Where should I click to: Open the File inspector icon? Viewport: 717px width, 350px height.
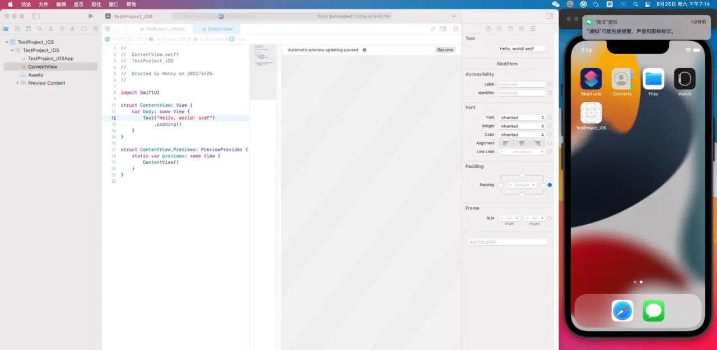[x=488, y=29]
